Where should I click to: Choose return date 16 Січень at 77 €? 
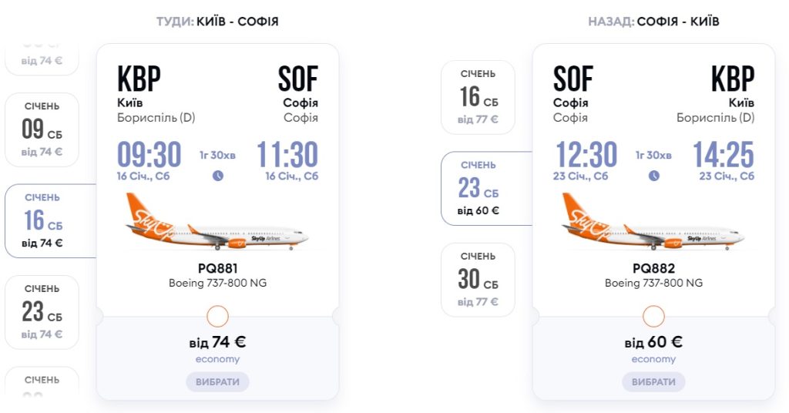478,97
